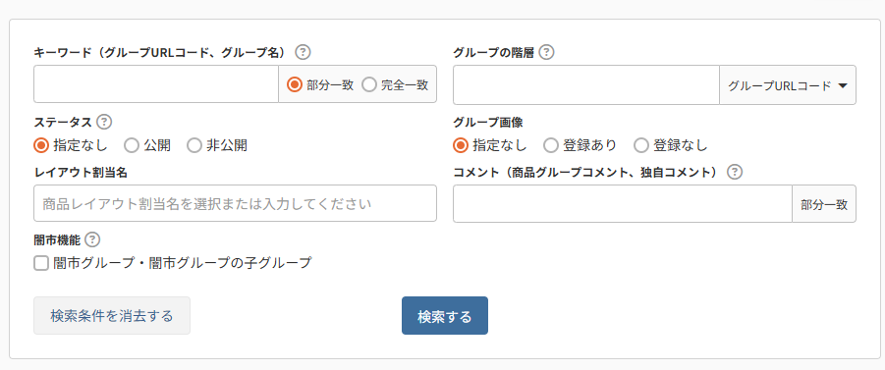
Task: Click 検索する button
Action: 445,316
